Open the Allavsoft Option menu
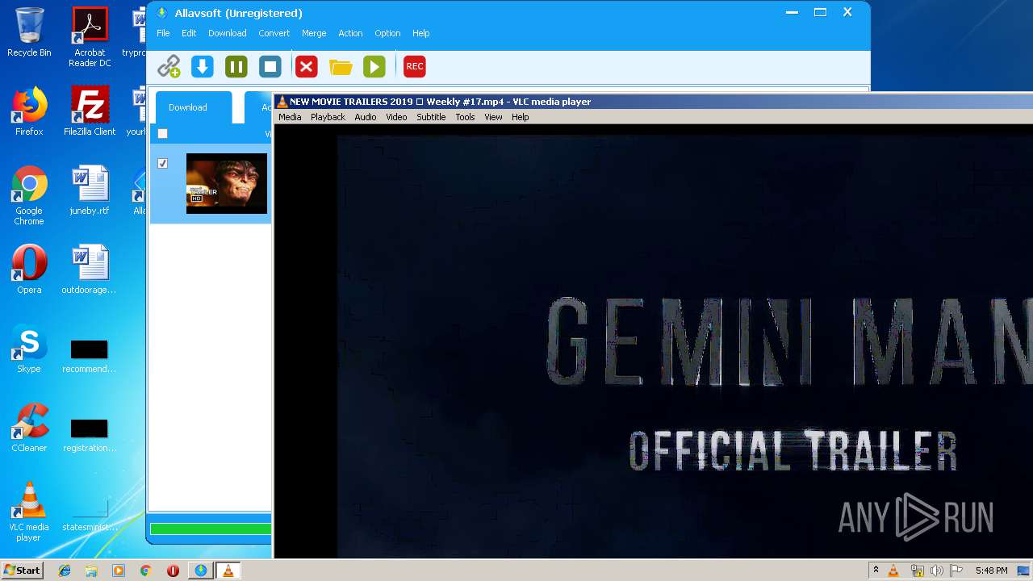Viewport: 1033px width, 581px height. [387, 33]
